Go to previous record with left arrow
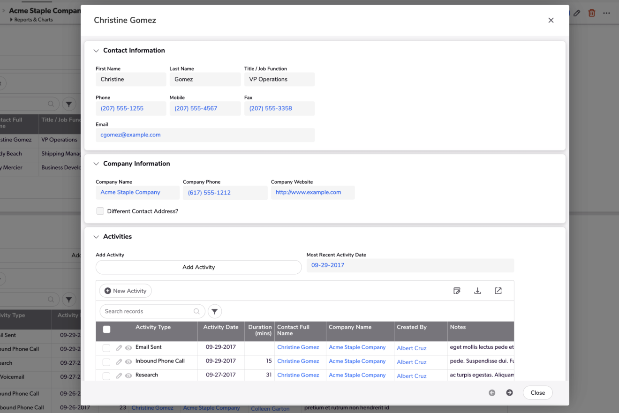This screenshot has width=619, height=413. pos(492,393)
